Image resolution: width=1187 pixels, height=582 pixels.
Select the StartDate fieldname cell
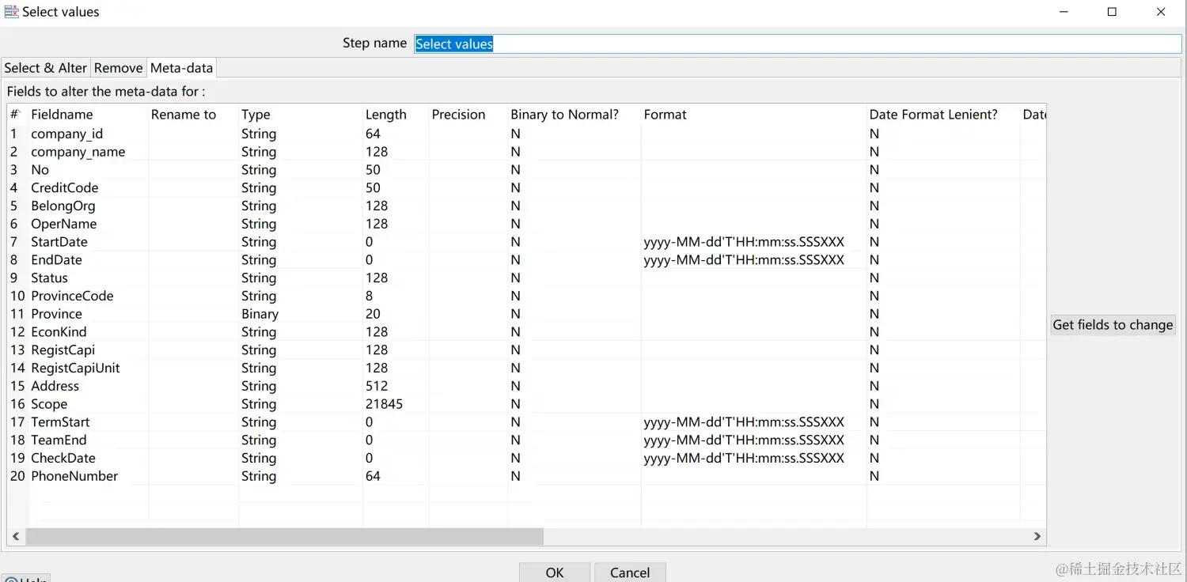point(89,242)
